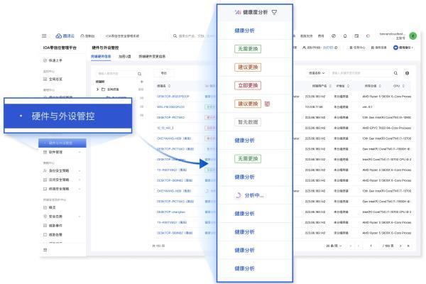The width and height of the screenshot is (426, 284).
Task: Switch to the hardware change records tab
Action: tap(152, 57)
